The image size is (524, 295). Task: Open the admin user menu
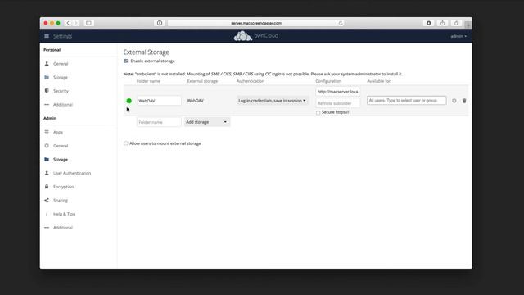pos(458,36)
